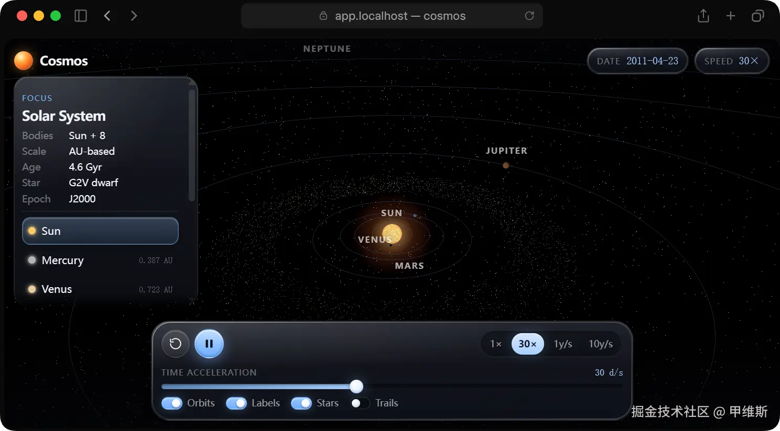Click the FOCUS panel caption
Image resolution: width=780 pixels, height=431 pixels.
(37, 98)
